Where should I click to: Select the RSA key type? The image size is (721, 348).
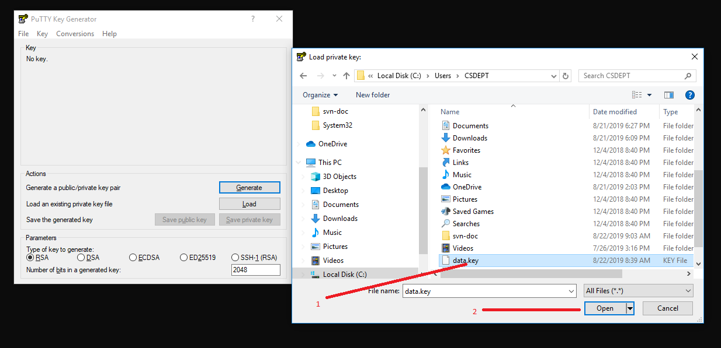[x=30, y=258]
